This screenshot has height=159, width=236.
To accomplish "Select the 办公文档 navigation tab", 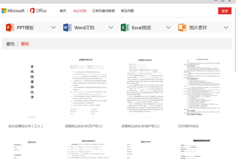I will coord(80,11).
